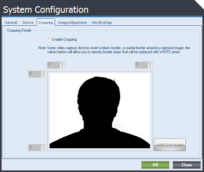The height and width of the screenshot is (172, 204).
Task: Confirm settings with the green OK button
Action: tap(155, 165)
